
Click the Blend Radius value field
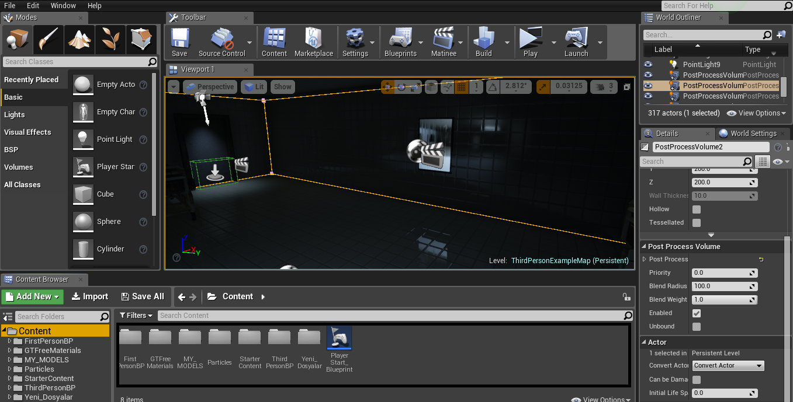tap(725, 286)
